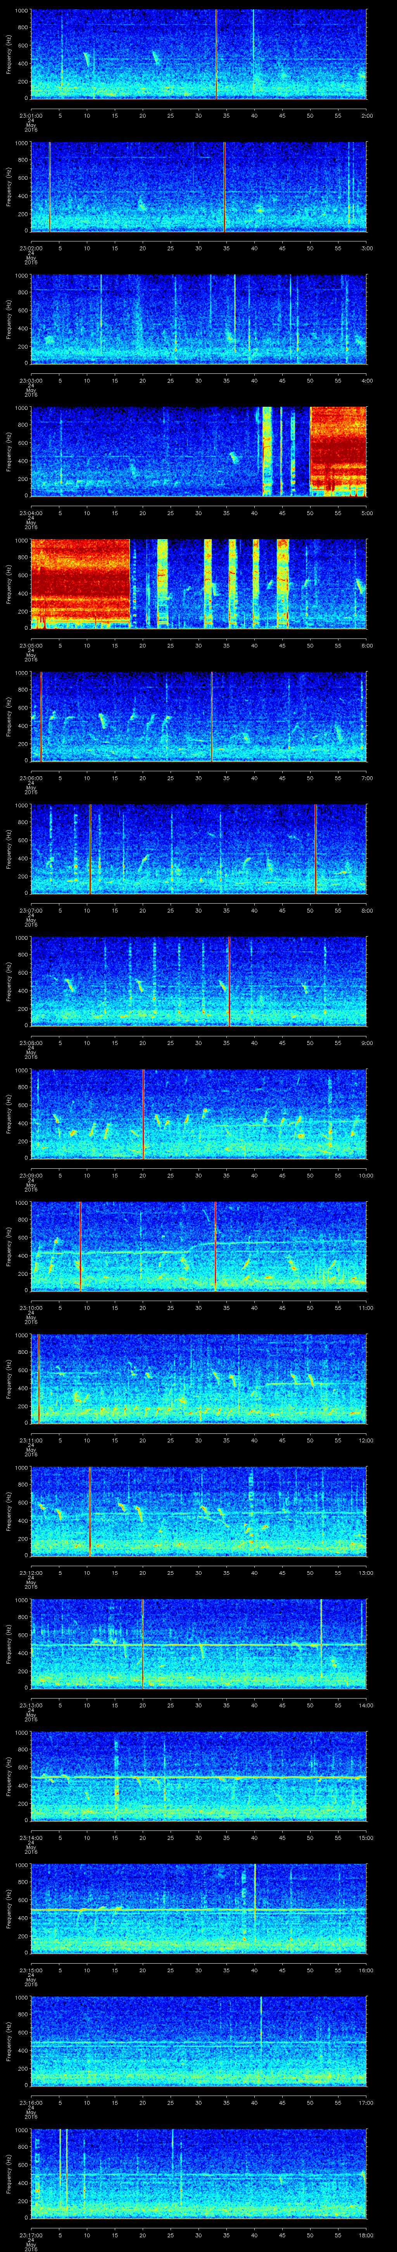Select the spectrogram panel starting at 23:13:00
397x2252 pixels.
pyautogui.click(x=199, y=1643)
